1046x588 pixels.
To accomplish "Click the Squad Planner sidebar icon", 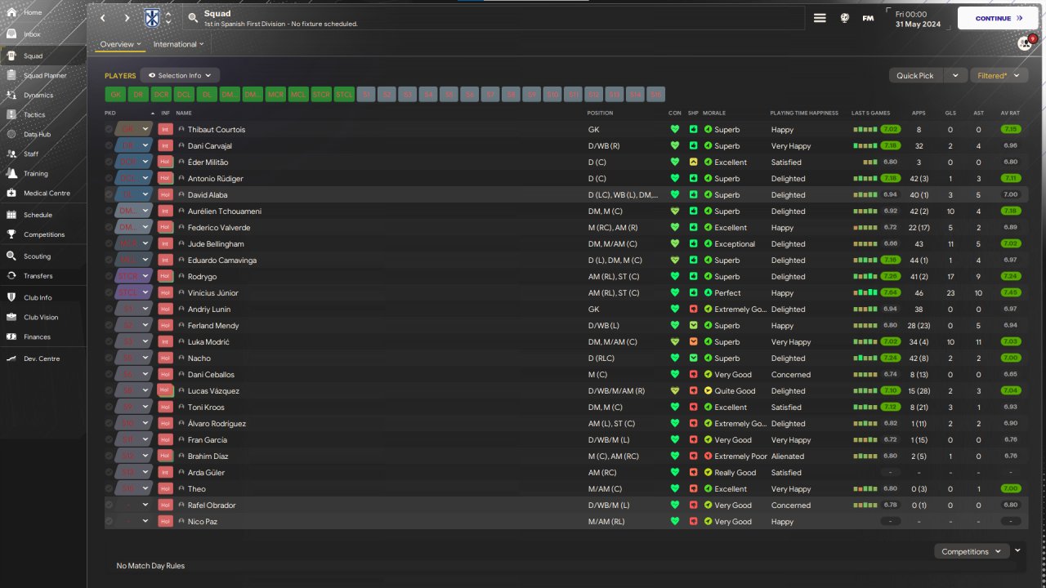I will [12, 75].
